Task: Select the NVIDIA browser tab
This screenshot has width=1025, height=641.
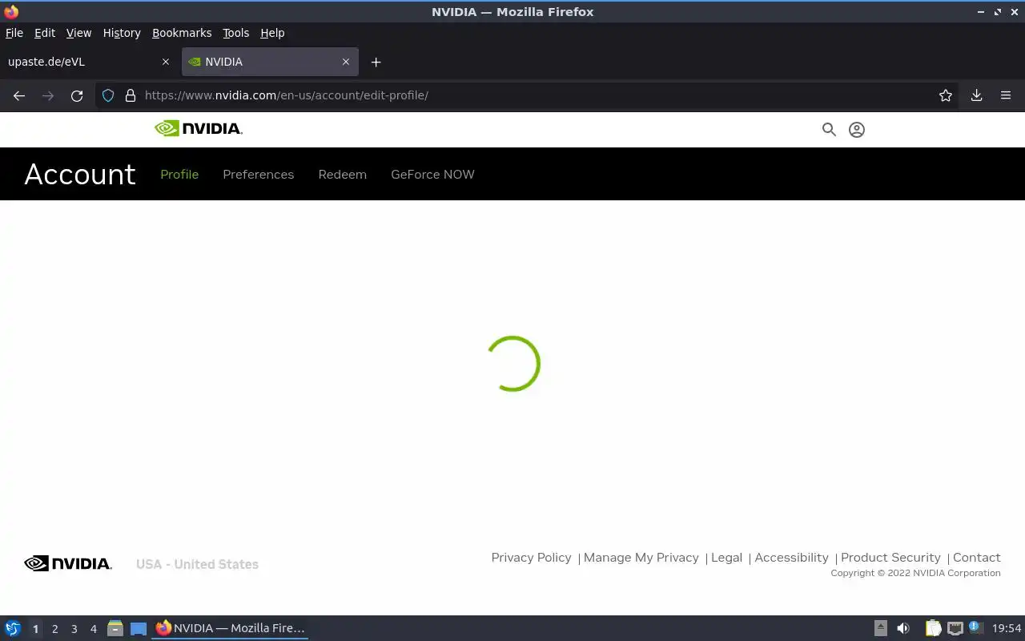Action: (x=270, y=62)
